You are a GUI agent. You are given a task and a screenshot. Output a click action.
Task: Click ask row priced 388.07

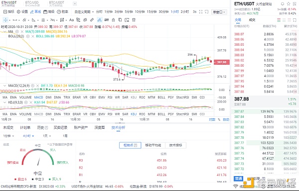(265, 34)
